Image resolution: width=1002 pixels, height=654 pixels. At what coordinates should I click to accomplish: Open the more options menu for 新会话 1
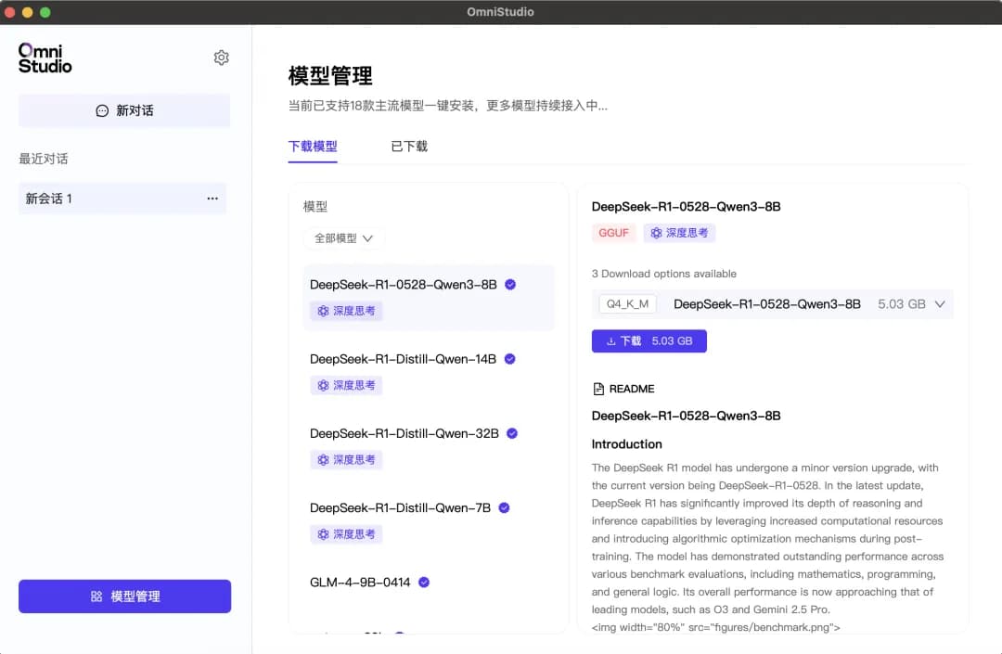click(212, 199)
